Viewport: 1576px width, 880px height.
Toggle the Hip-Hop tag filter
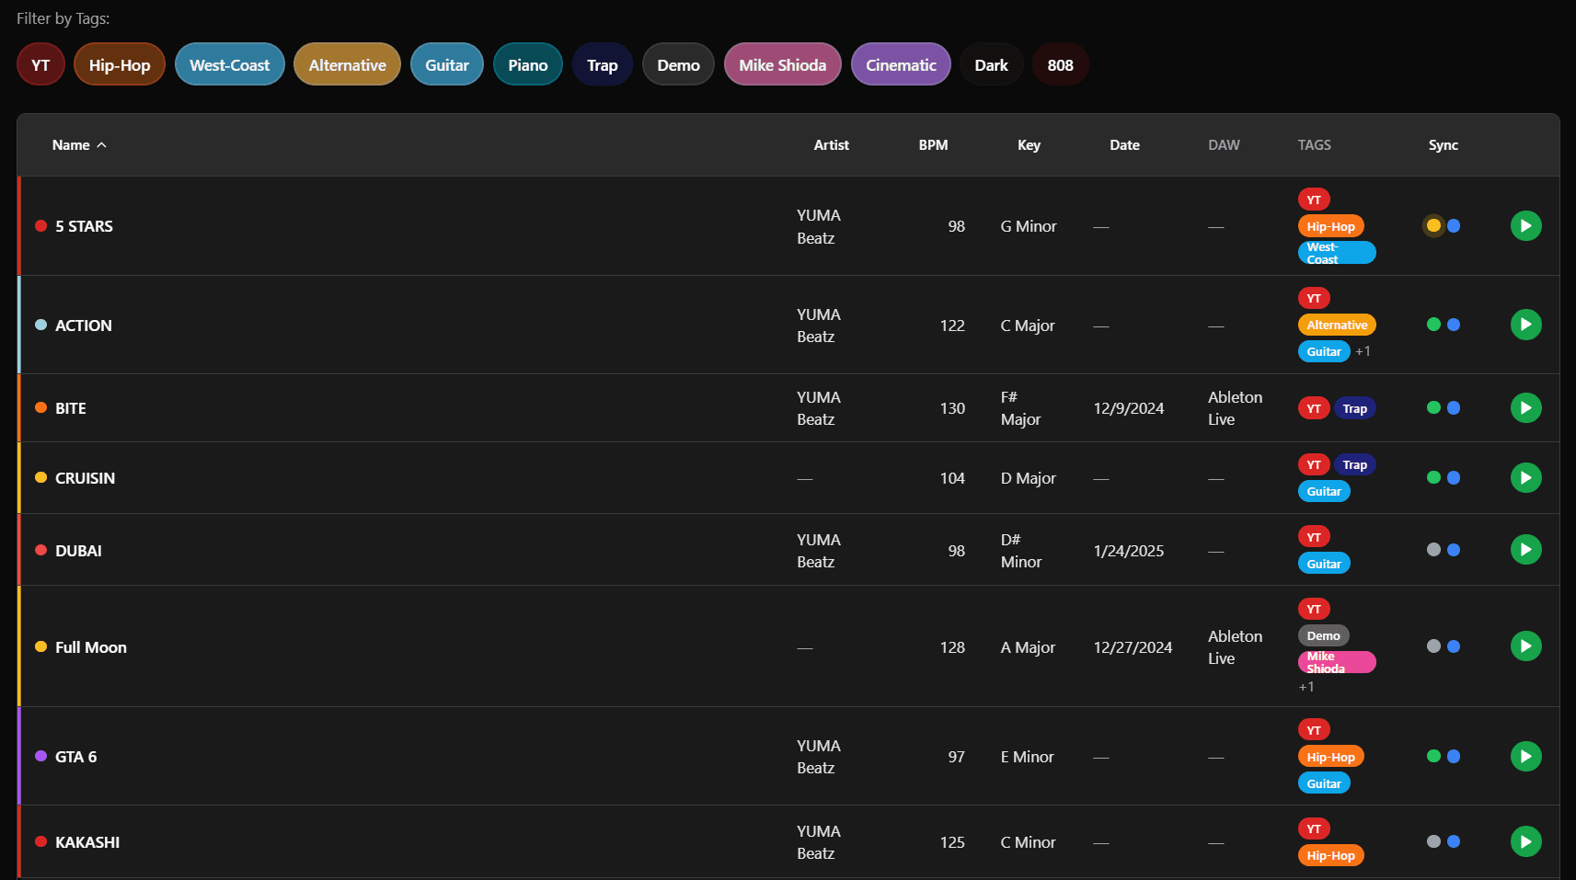pos(120,64)
